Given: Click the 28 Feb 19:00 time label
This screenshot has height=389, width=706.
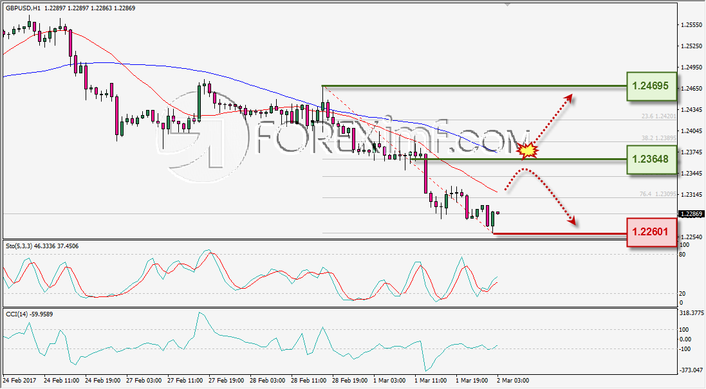Looking at the screenshot, I should (350, 381).
